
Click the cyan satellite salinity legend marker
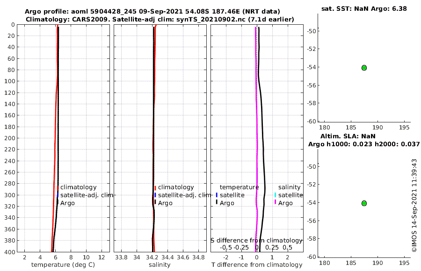[275, 195]
